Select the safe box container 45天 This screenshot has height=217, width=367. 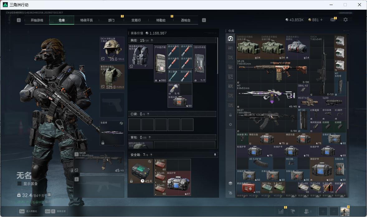(x=141, y=171)
